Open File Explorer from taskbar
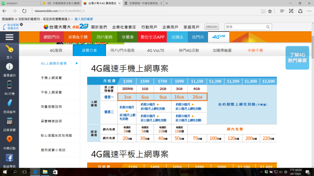The image size is (314, 176). click(x=45, y=172)
